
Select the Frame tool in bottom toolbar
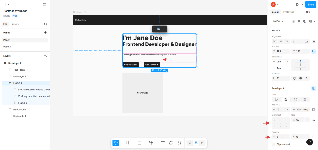pyautogui.click(x=128, y=143)
